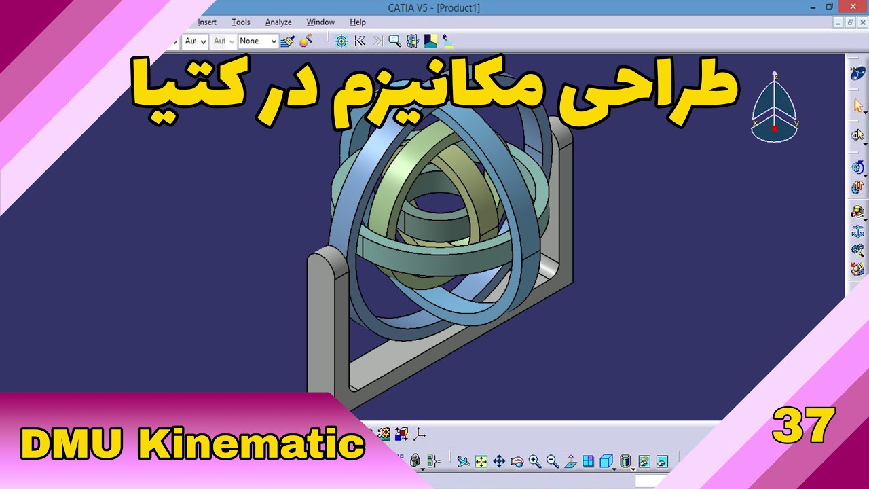This screenshot has width=869, height=489.
Task: Click the lighting lamp icon in top toolbar
Action: [x=447, y=41]
